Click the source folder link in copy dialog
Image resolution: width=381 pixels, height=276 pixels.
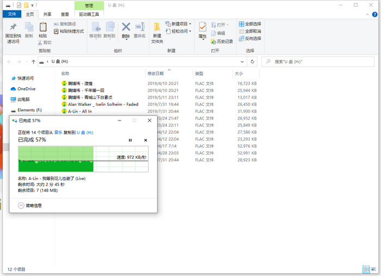click(x=58, y=133)
